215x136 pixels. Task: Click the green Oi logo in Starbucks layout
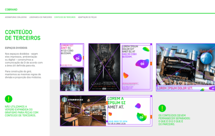(142, 117)
